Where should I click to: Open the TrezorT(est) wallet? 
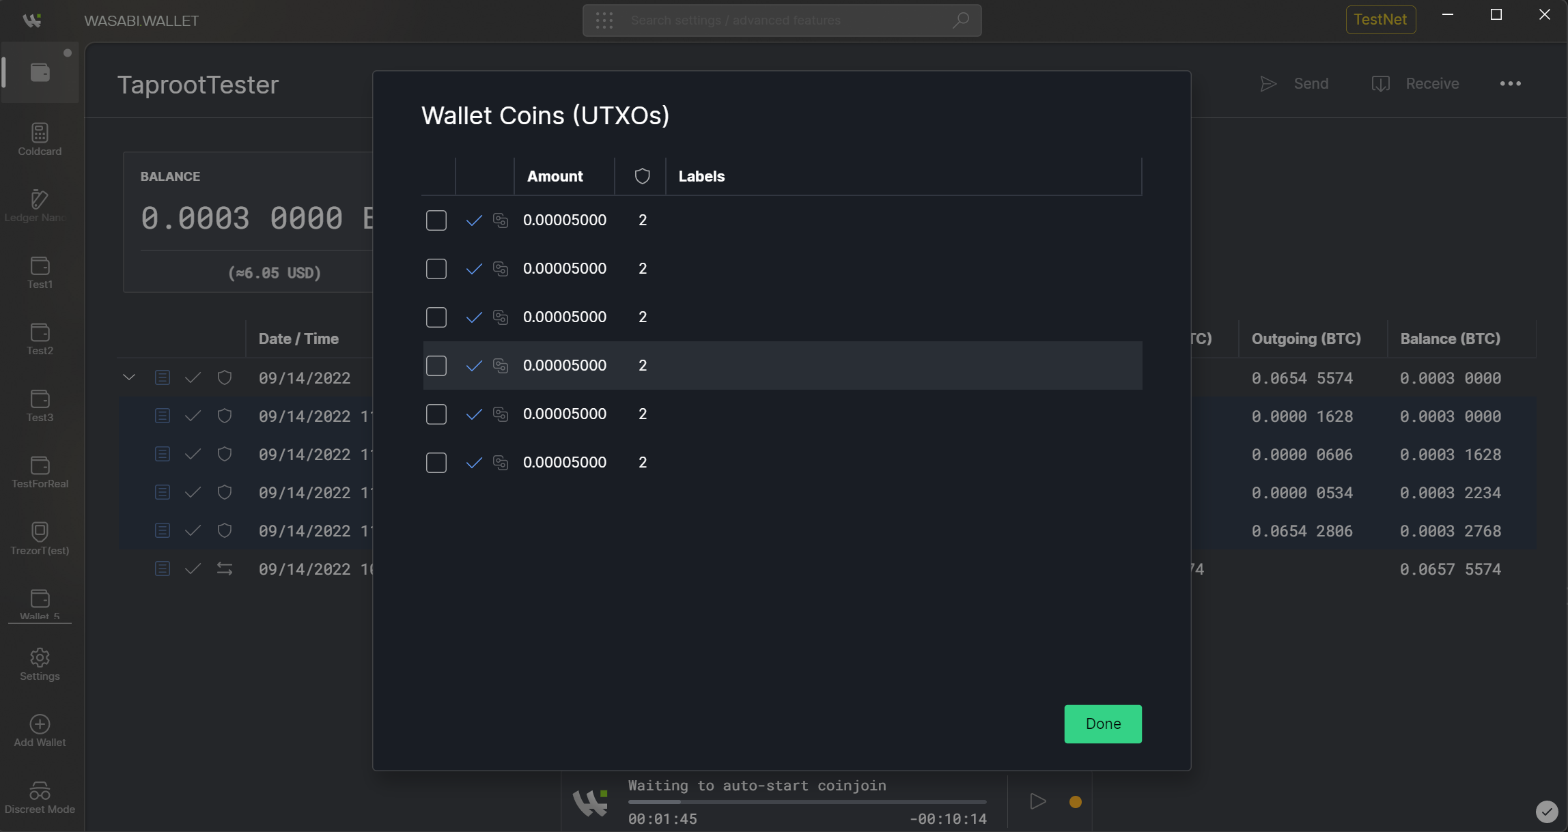[x=40, y=538]
